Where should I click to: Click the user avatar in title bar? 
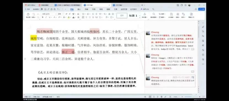[x=189, y=5]
